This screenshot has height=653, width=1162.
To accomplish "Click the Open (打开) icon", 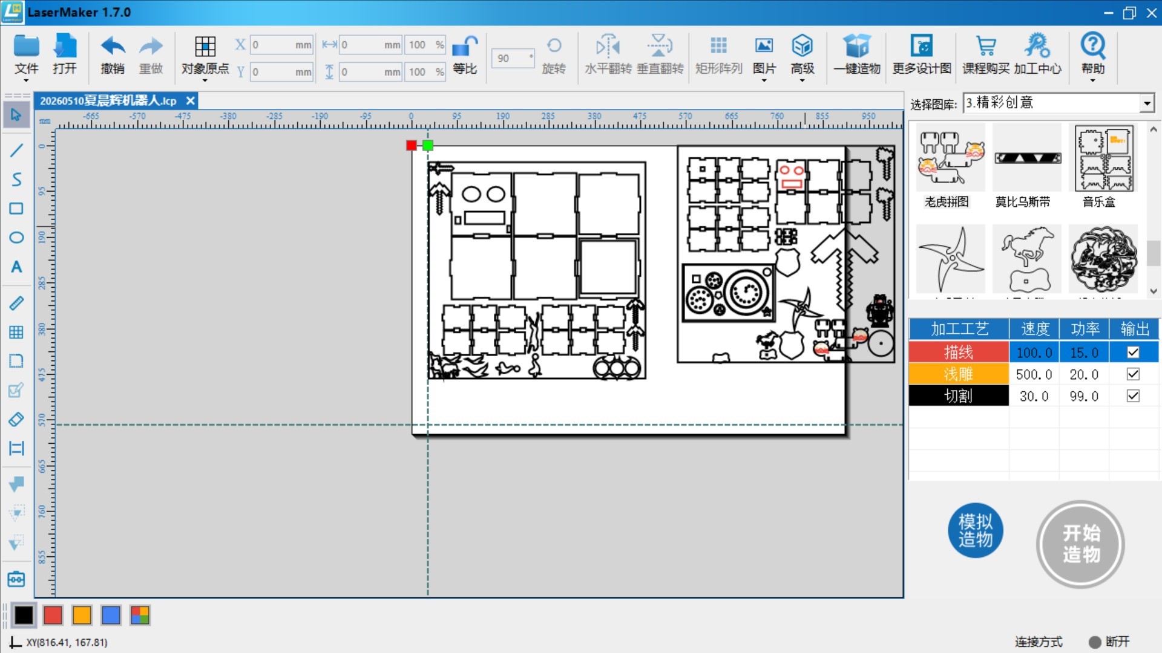I will click(65, 54).
